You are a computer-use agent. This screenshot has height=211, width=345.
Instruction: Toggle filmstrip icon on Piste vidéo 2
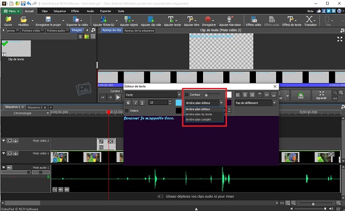tap(16, 141)
